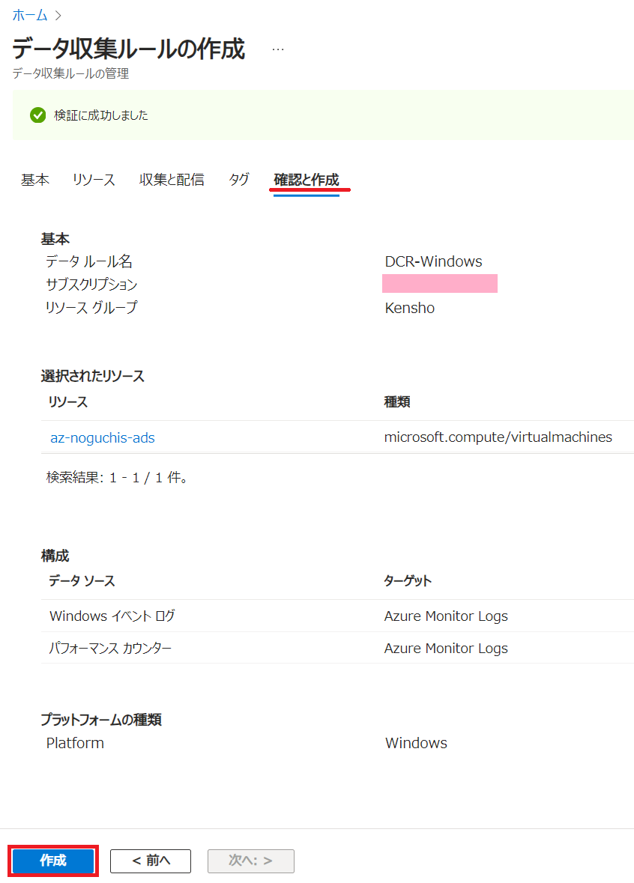Click the DCR-Windows rule name value
The width and height of the screenshot is (634, 883).
click(433, 261)
